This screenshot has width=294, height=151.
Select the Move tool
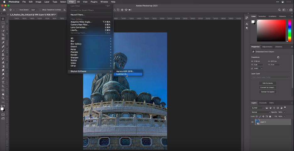3,19
